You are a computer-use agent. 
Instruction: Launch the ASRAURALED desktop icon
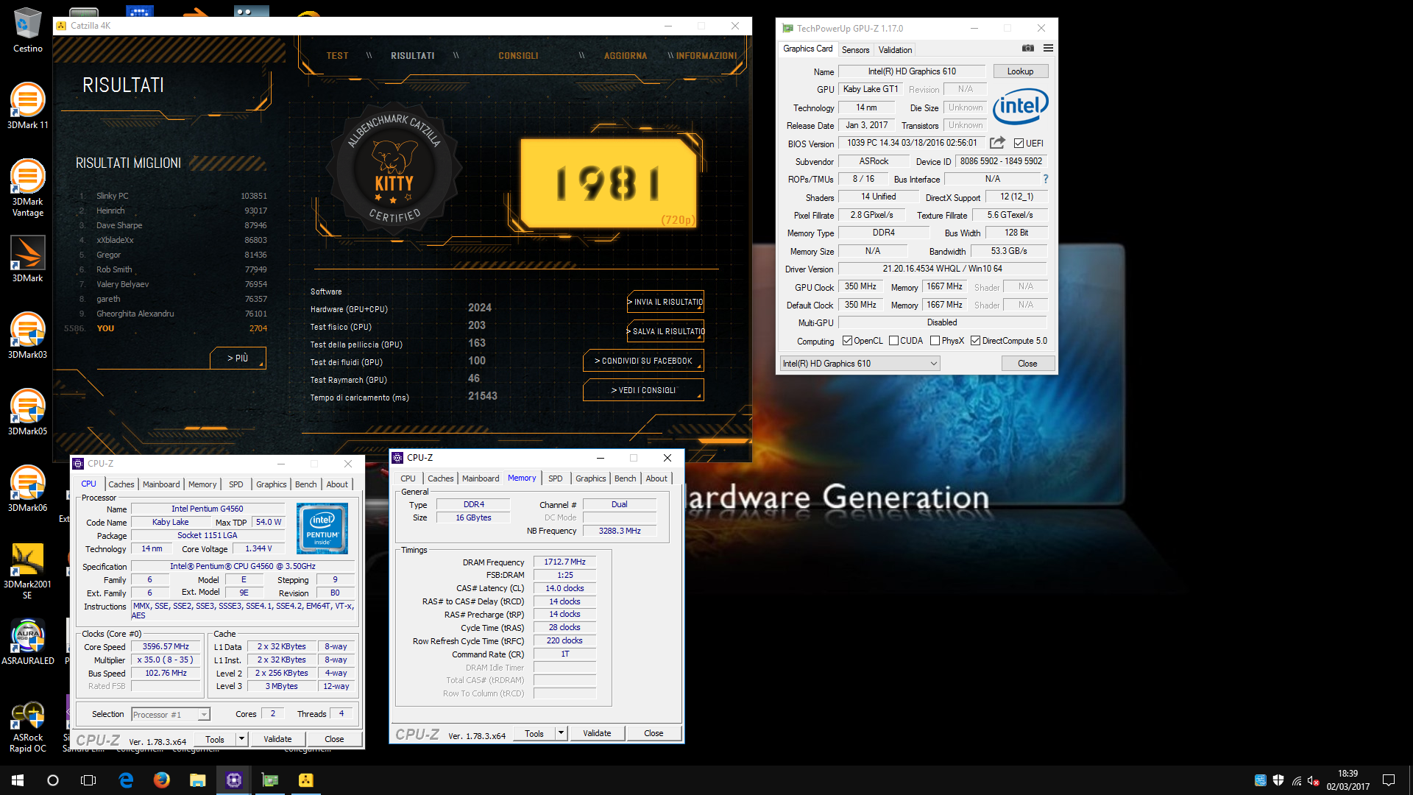pyautogui.click(x=27, y=642)
